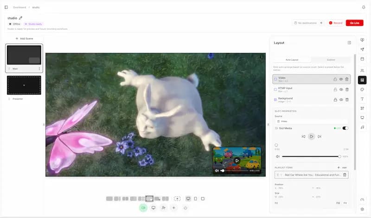Select the picture-in-picture layout preset
Screen dimensions: 371x218
pyautogui.click(x=149, y=199)
